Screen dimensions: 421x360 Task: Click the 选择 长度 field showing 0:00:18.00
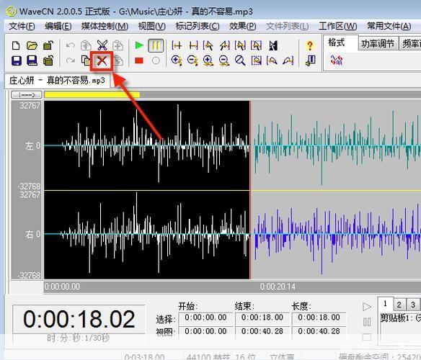point(319,318)
